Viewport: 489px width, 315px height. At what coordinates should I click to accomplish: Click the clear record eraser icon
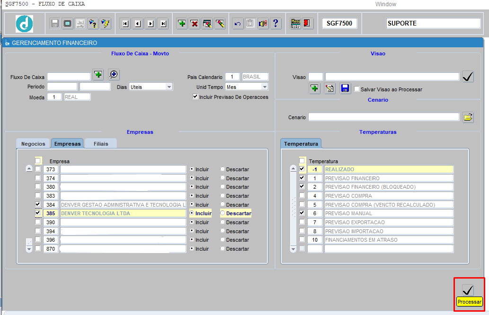click(x=220, y=23)
